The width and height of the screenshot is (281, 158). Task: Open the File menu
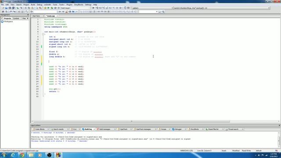(x=2, y=5)
